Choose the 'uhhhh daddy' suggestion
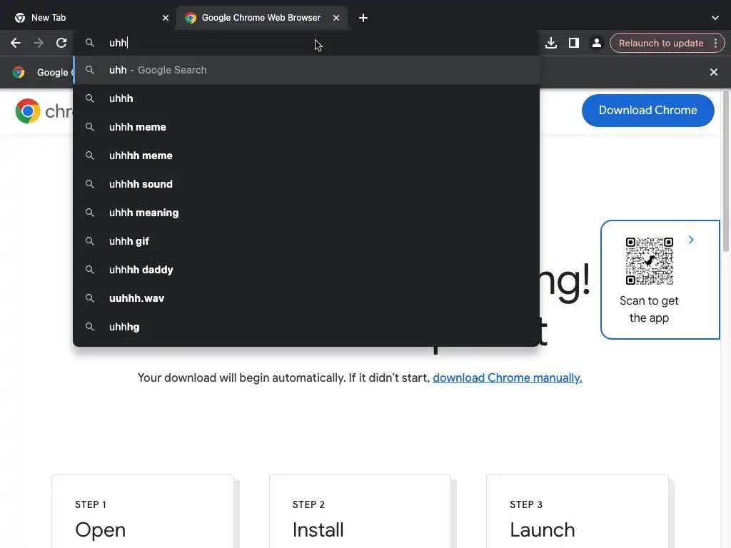This screenshot has height=548, width=731. 306,269
